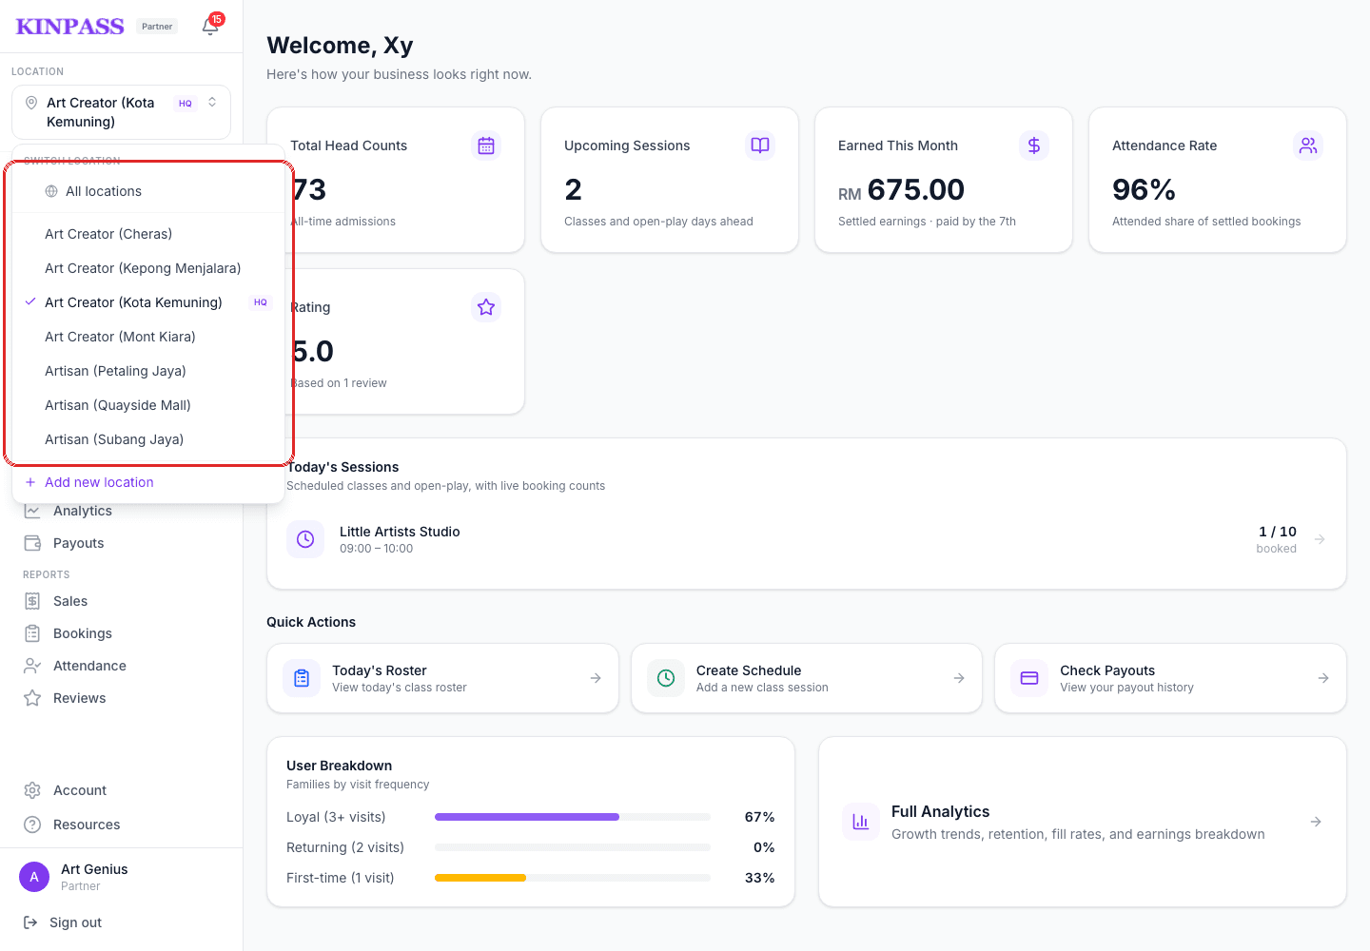Click the sign out arrow icon
Image resolution: width=1370 pixels, height=951 pixels.
[30, 922]
